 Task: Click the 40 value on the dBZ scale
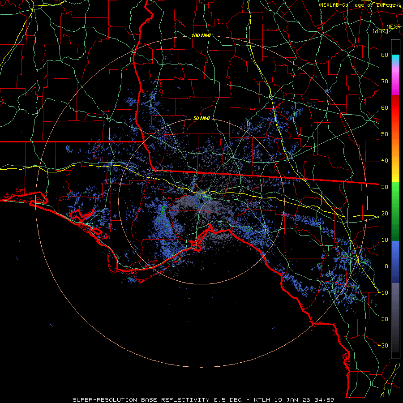(x=385, y=161)
